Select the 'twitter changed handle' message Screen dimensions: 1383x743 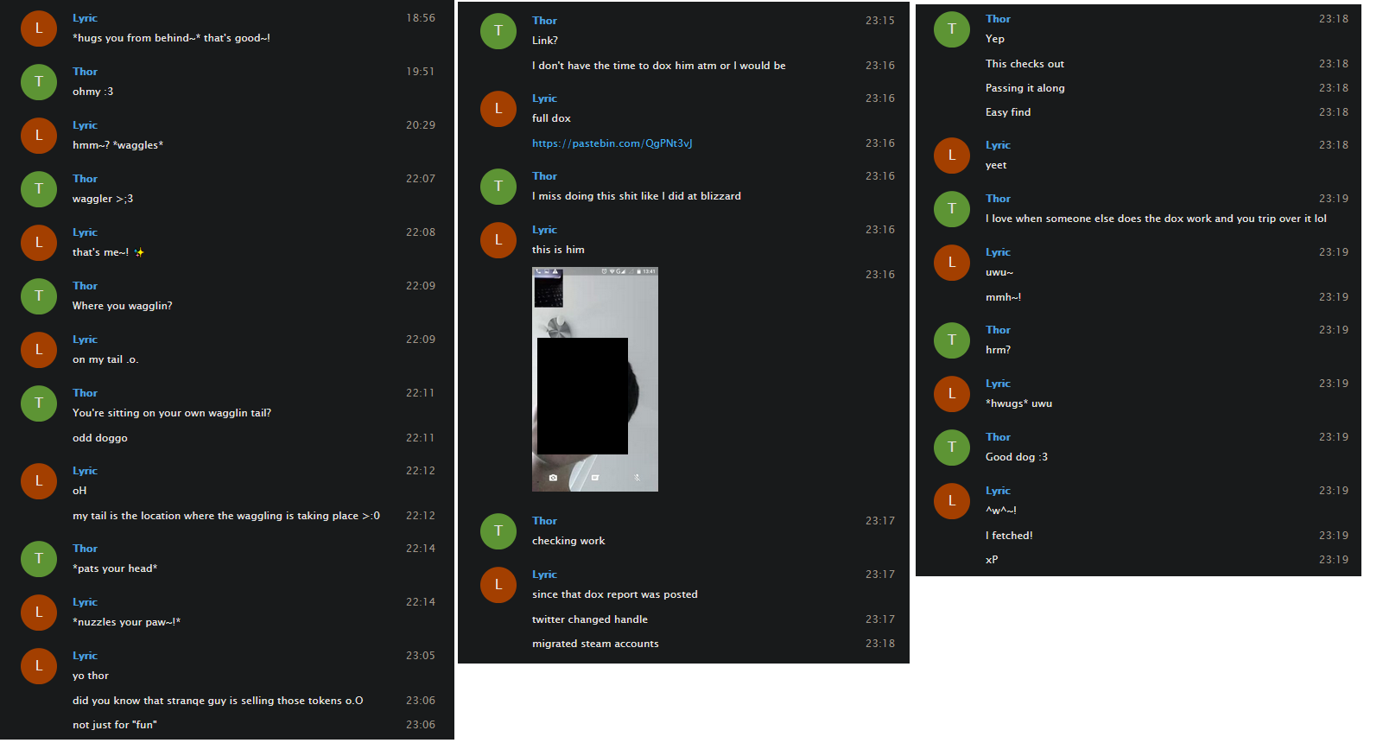pos(590,619)
